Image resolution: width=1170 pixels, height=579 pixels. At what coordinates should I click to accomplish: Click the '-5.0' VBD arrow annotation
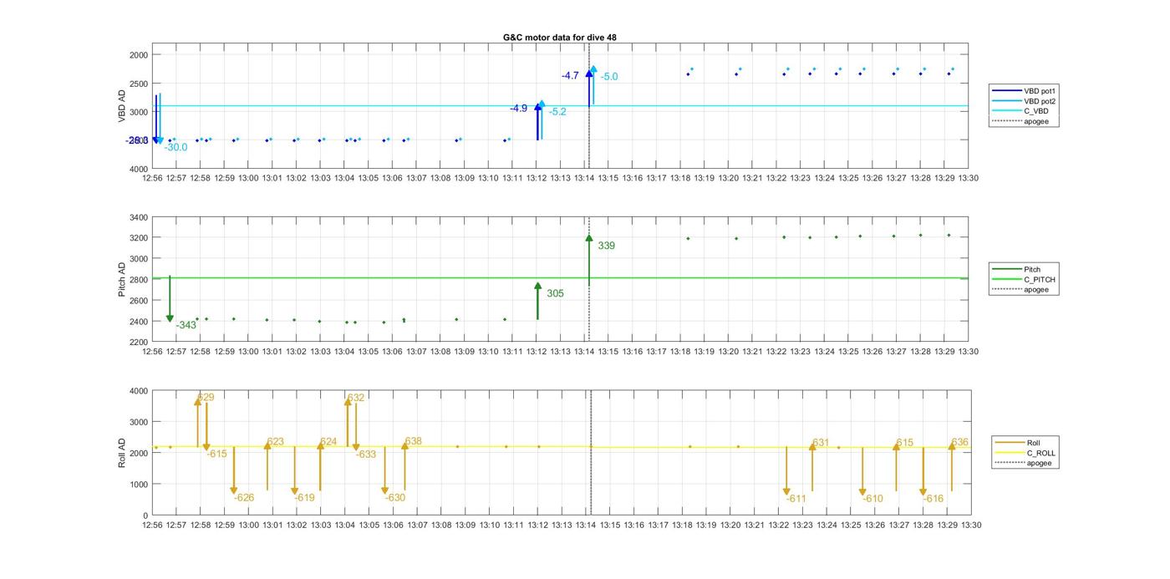pyautogui.click(x=609, y=77)
